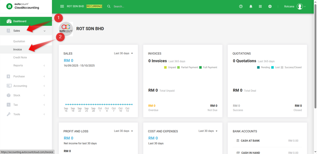Open Credit Note under Sales
This screenshot has width=317, height=154.
coord(20,57)
